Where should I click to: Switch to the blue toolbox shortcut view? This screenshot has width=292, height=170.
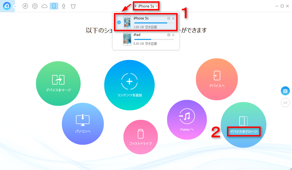point(285,91)
